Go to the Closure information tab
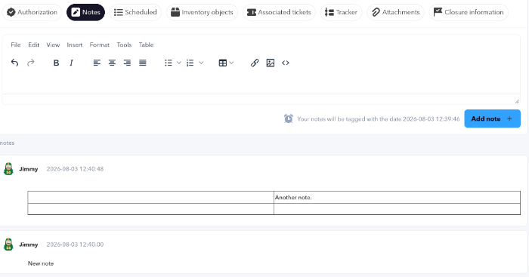The width and height of the screenshot is (529, 277). point(469,12)
